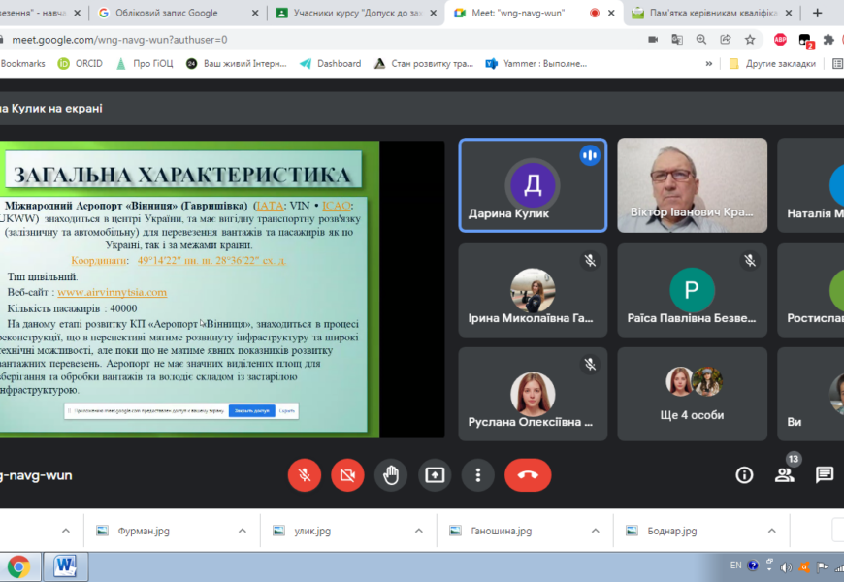Open Microsoft Word from the taskbar
The image size is (844, 582).
[65, 566]
